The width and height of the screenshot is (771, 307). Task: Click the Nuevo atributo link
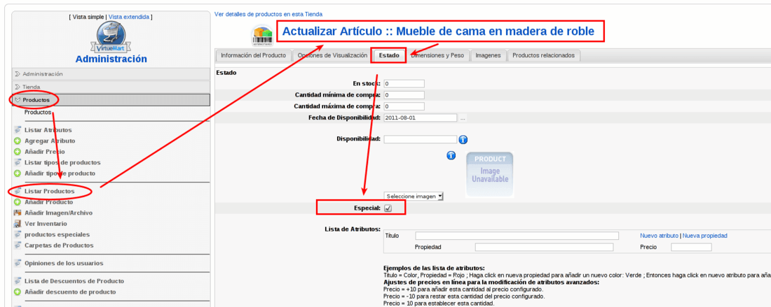tap(660, 236)
